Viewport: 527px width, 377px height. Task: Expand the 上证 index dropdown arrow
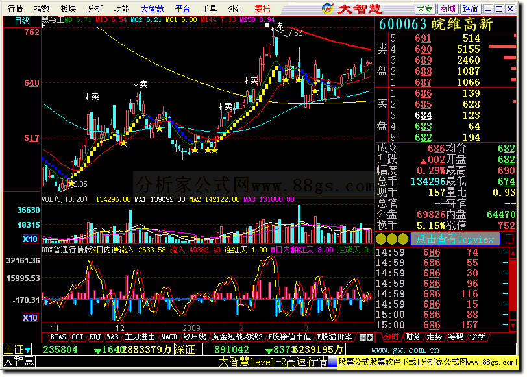(27, 350)
